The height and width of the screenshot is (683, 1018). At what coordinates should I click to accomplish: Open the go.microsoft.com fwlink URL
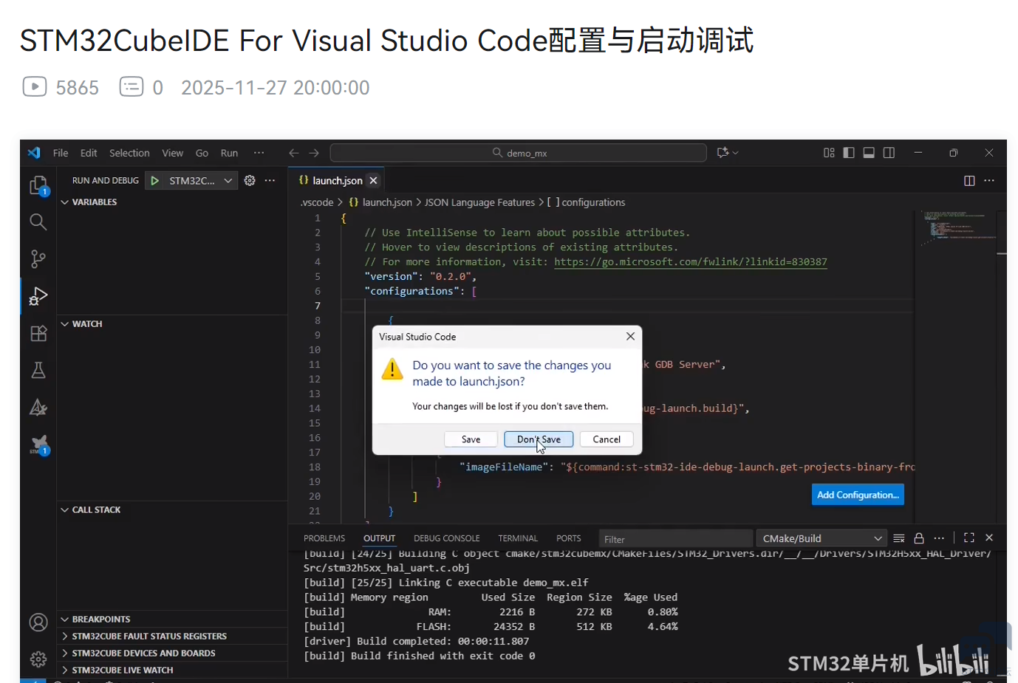pos(691,262)
